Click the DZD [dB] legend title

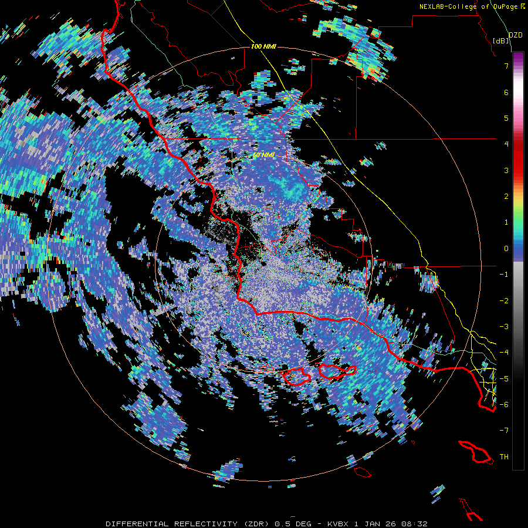click(508, 38)
